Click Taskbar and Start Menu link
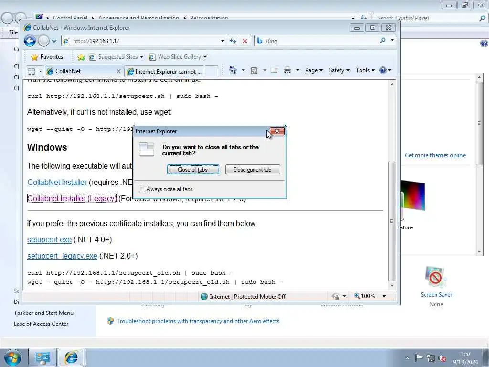 43,313
